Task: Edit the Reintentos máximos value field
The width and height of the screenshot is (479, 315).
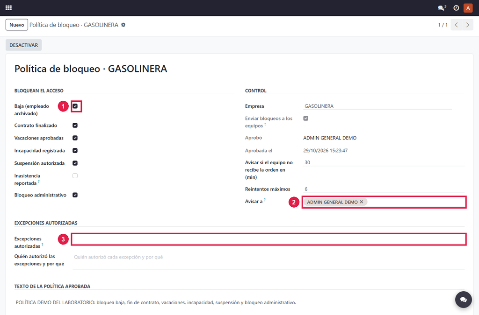Action: click(x=384, y=189)
